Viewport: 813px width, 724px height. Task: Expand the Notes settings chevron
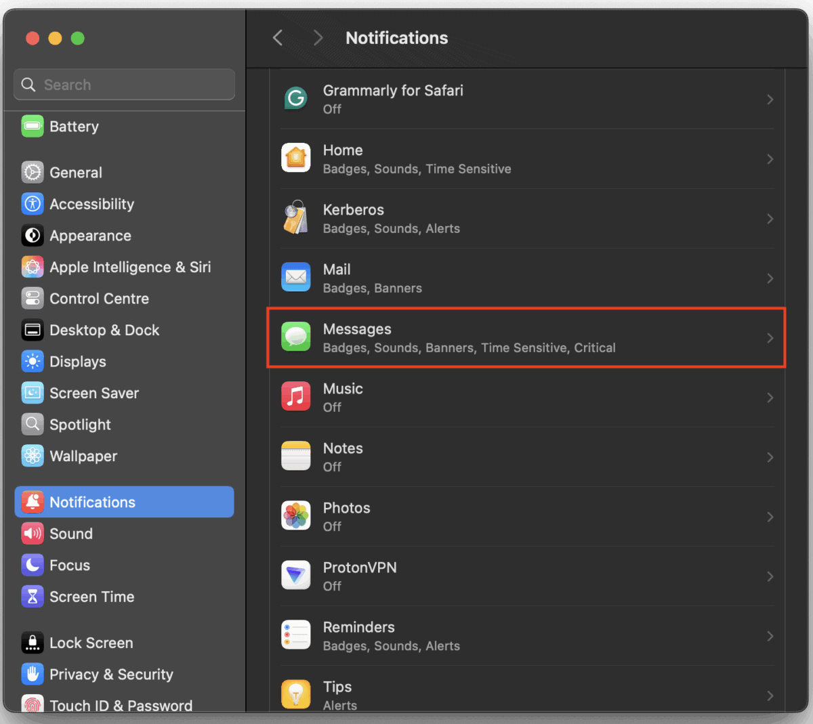coord(770,456)
